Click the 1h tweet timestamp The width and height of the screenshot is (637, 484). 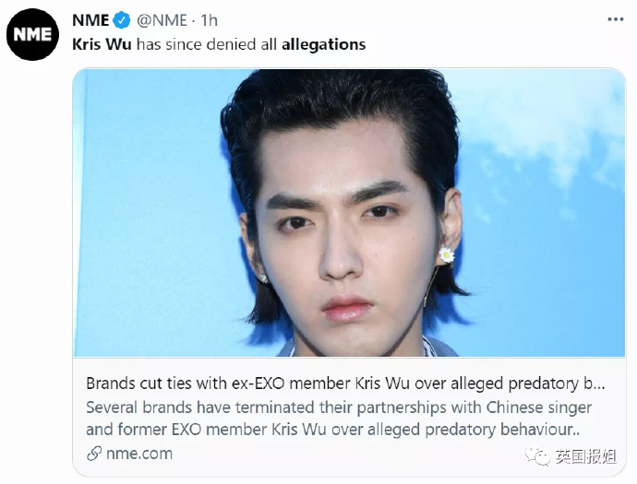[209, 20]
